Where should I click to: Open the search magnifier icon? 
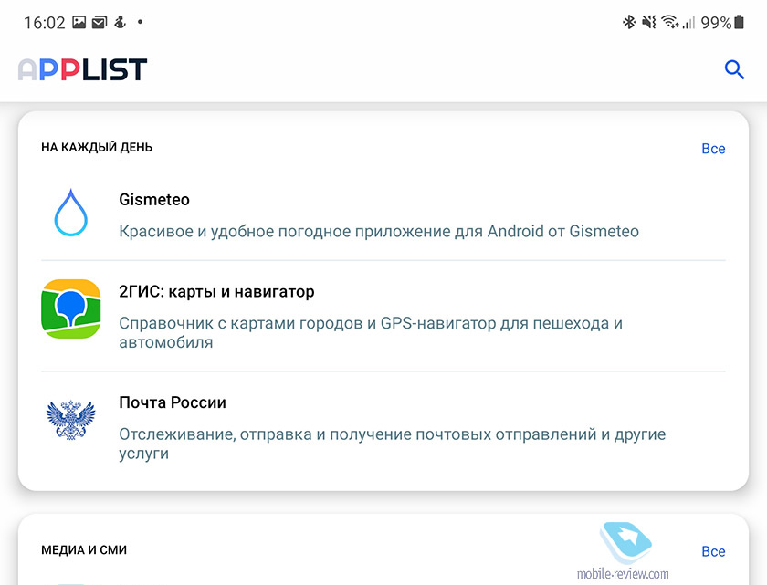734,69
